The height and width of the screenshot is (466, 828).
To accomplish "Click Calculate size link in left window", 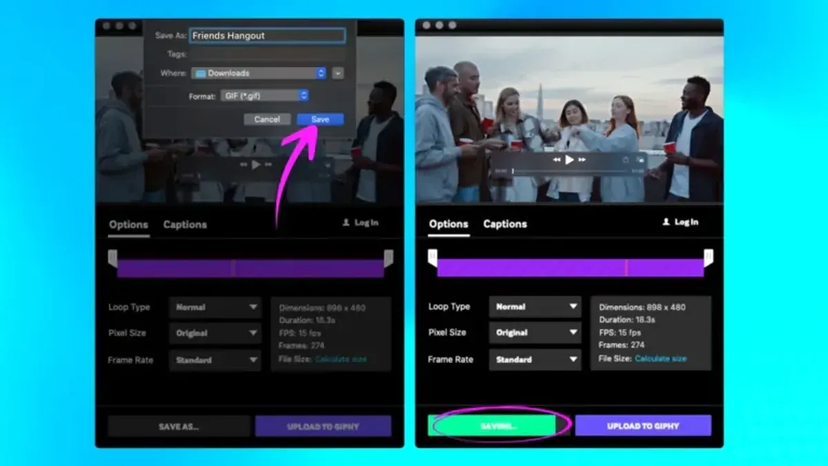I will 341,359.
